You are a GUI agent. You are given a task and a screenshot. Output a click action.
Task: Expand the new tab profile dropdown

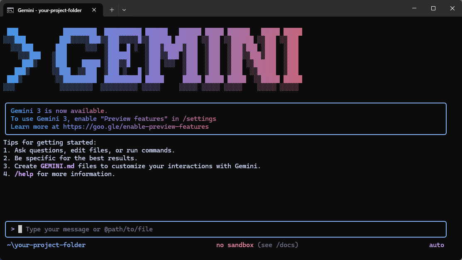(x=124, y=10)
